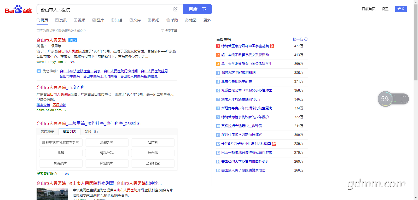418x200 pixels.
Task: Click the Baidu logo
Action: pos(18,9)
